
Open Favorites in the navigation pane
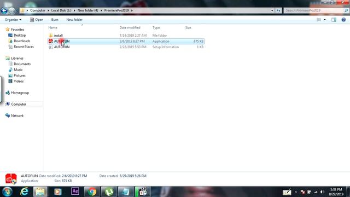pos(17,30)
